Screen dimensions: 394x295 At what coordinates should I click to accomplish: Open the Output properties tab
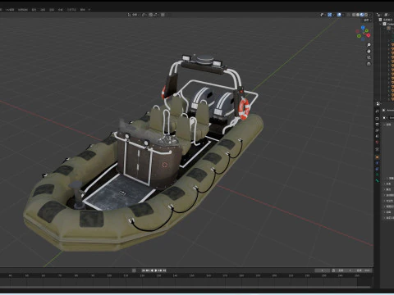pos(377,125)
